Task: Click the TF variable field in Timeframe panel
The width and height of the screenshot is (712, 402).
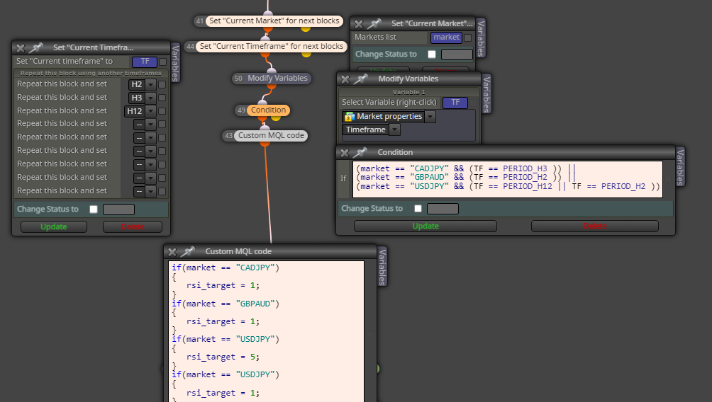Action: pyautogui.click(x=145, y=62)
